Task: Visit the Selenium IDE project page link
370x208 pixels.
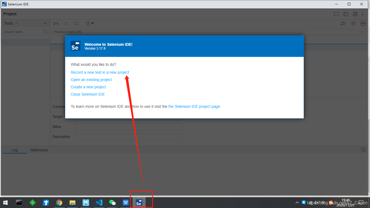Action: coord(195,106)
